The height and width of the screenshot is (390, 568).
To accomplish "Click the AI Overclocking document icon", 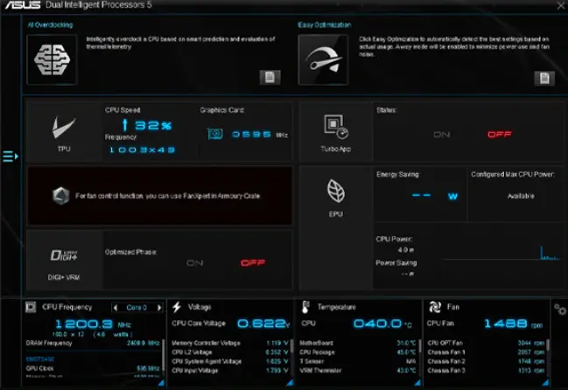I will point(269,78).
